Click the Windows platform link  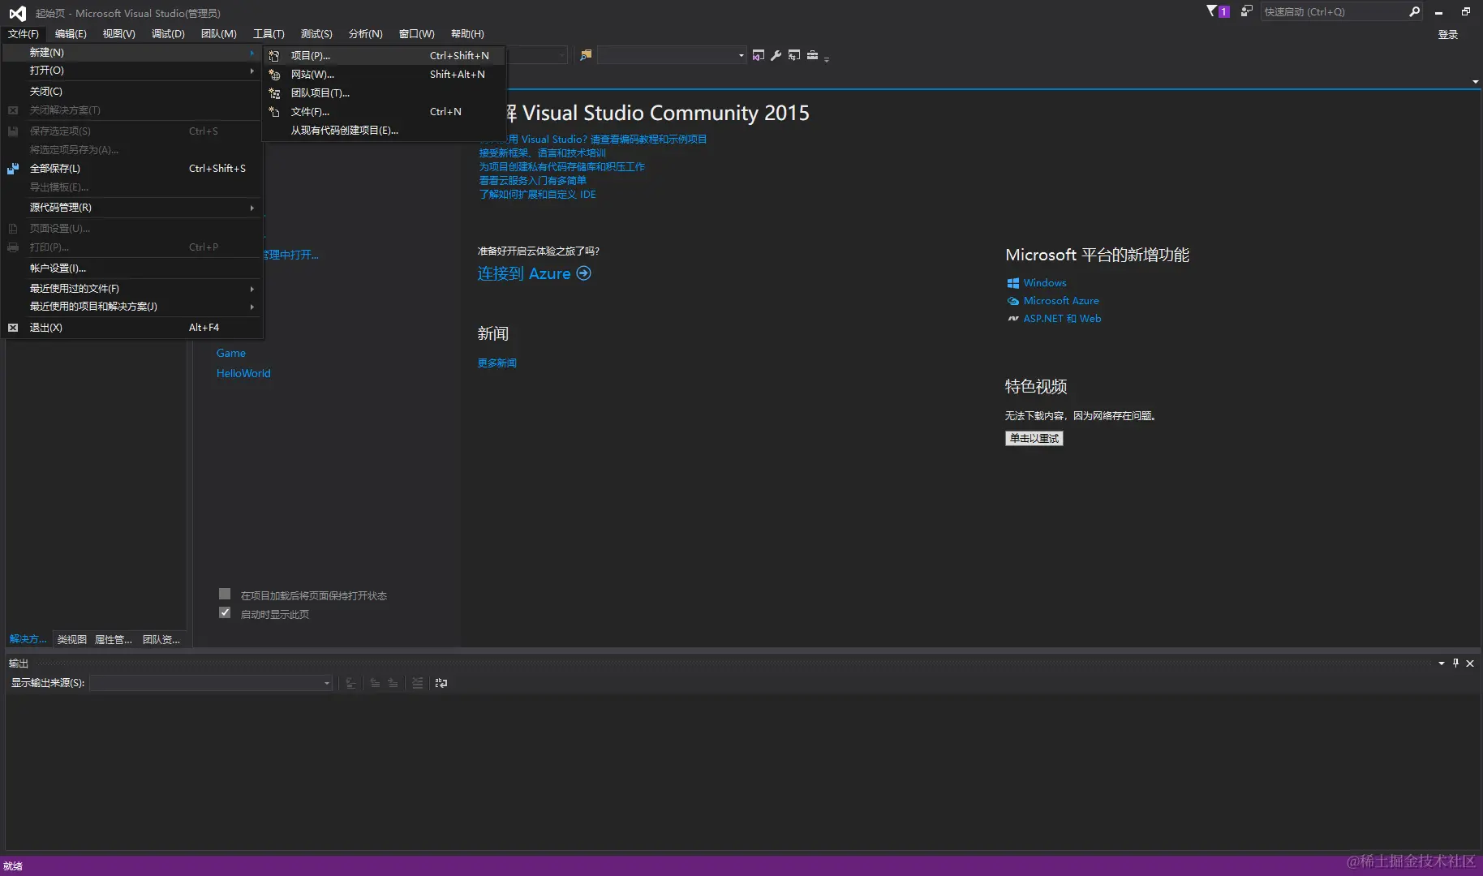[1045, 283]
